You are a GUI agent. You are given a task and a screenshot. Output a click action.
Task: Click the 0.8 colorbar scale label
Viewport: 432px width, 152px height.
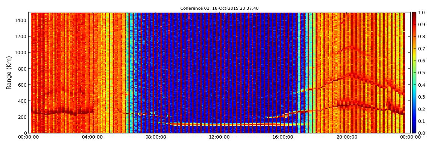(x=421, y=37)
